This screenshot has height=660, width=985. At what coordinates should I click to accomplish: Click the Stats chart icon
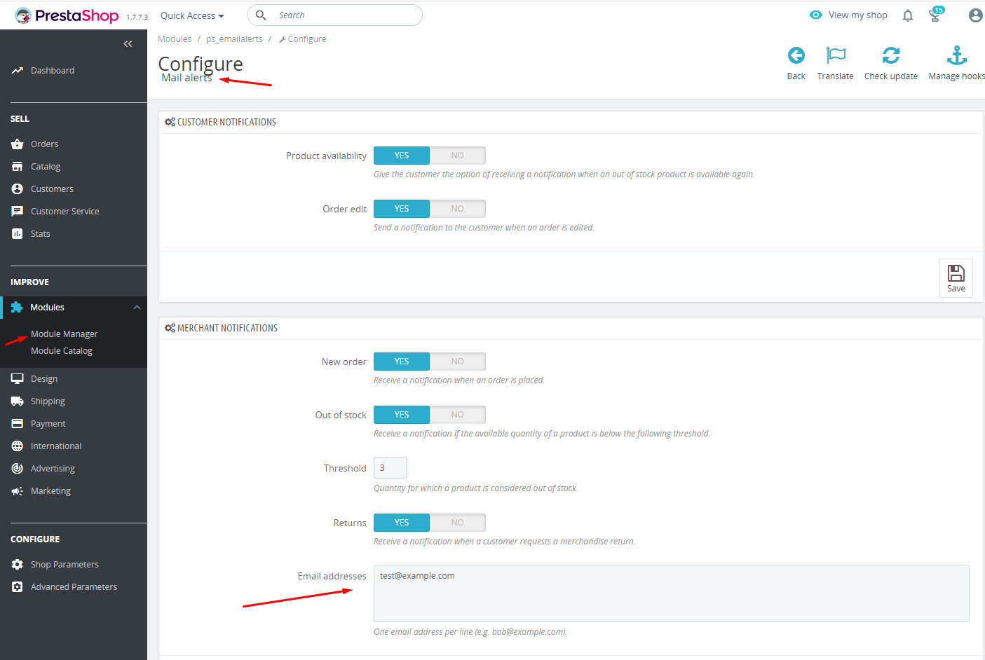point(18,234)
